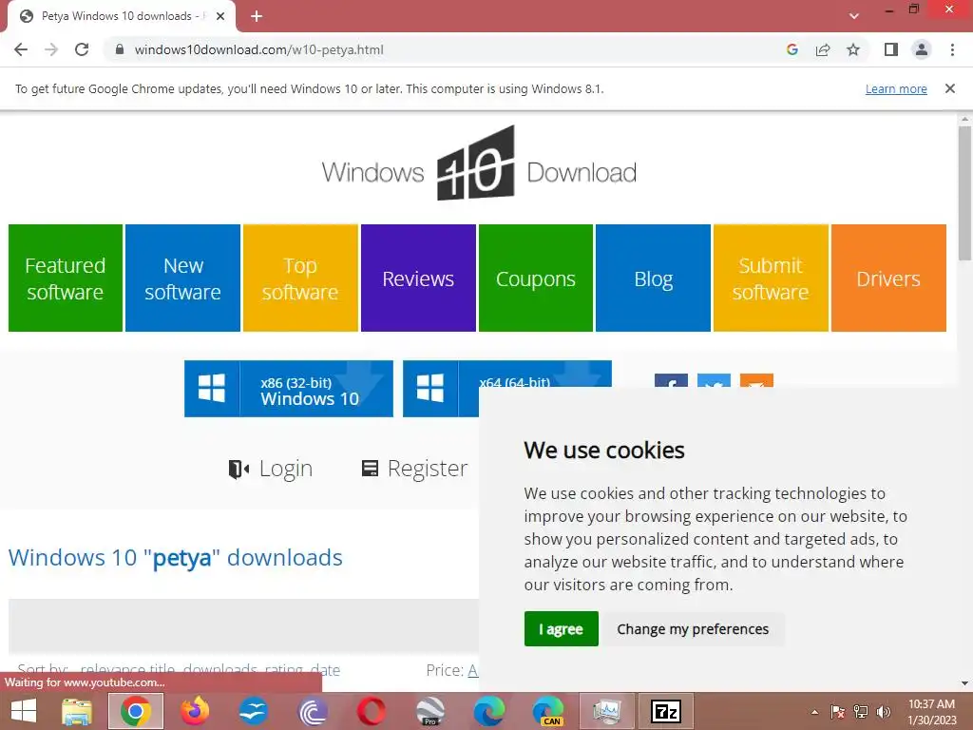
Task: Open the Blog tile
Action: click(x=653, y=279)
